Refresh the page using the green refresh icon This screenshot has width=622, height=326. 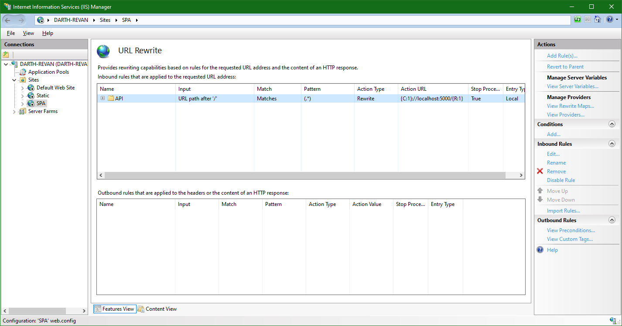[577, 19]
